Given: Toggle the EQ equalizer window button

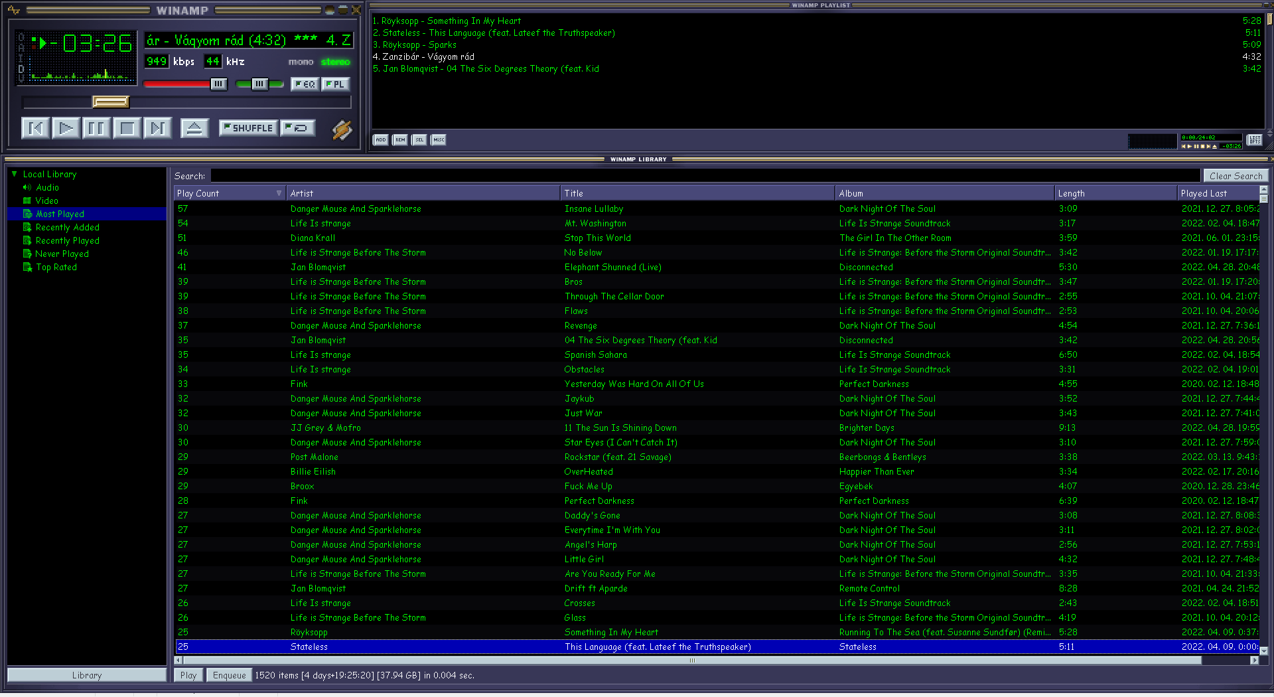Looking at the screenshot, I should [305, 84].
